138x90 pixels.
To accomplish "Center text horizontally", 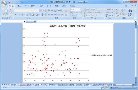I will click(x=52, y=15).
